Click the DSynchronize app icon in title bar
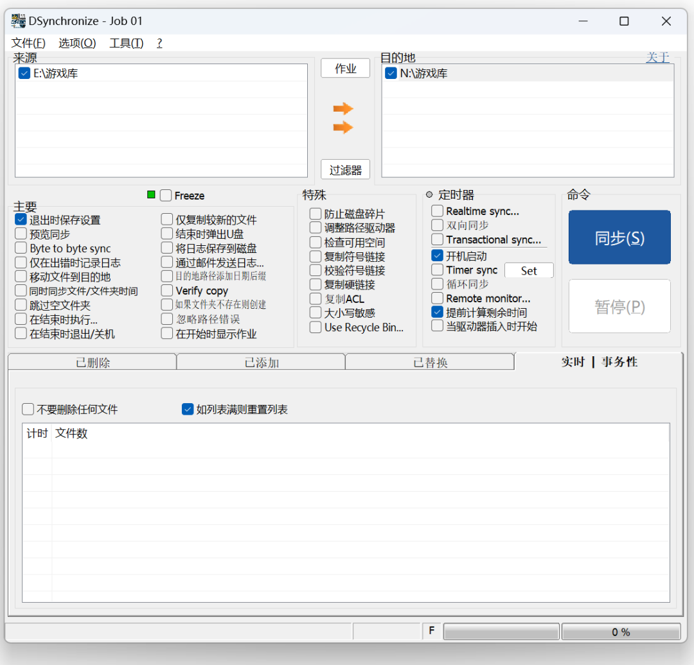694x665 pixels. coord(18,21)
